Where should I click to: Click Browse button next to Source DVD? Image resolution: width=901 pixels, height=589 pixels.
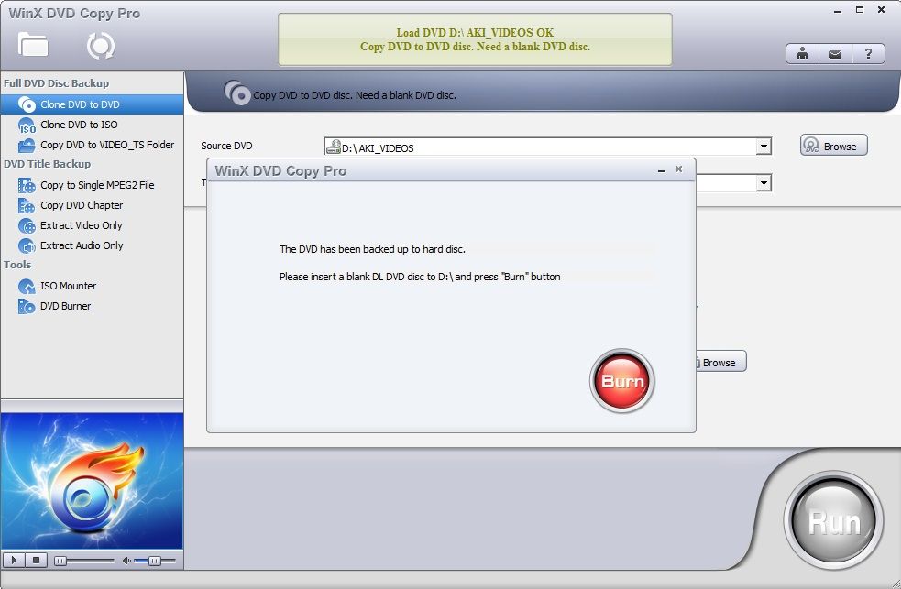tap(834, 146)
